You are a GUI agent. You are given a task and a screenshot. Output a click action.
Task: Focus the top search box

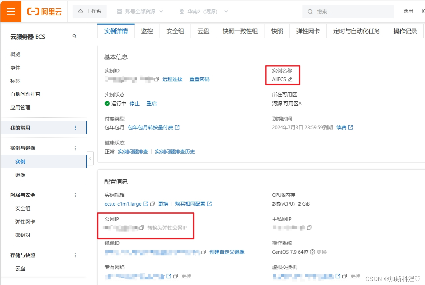point(348,12)
